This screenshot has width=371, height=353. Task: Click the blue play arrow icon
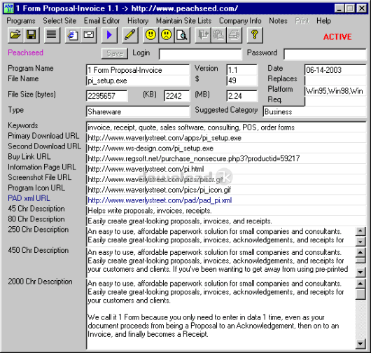click(x=109, y=35)
